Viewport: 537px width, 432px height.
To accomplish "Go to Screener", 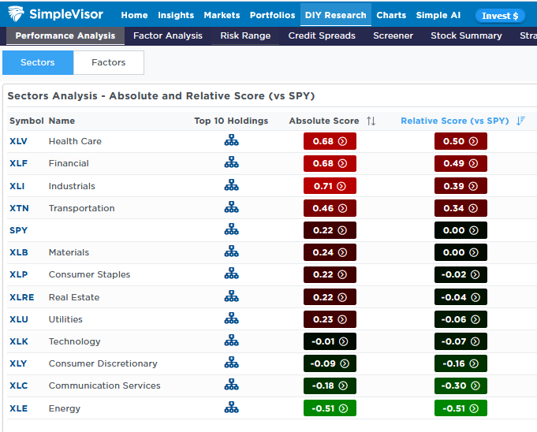I will coord(393,35).
